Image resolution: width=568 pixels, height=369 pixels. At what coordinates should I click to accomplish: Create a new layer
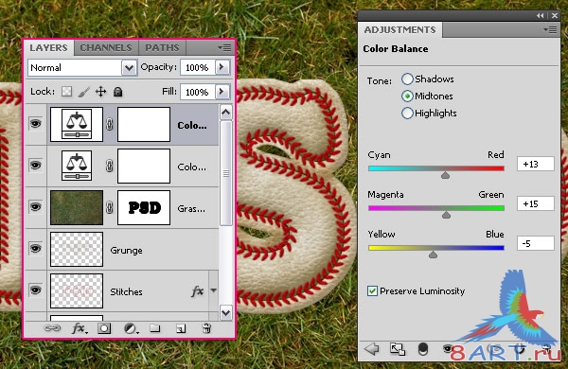[181, 328]
